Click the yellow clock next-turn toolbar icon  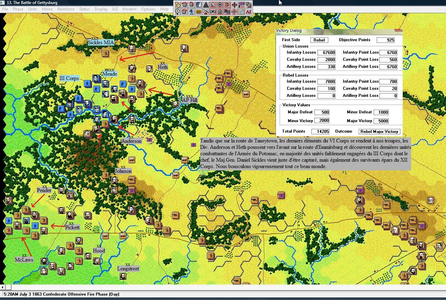point(177,5)
